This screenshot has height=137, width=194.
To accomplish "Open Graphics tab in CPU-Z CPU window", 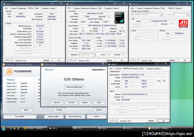I will pyautogui.click(x=108, y=8).
